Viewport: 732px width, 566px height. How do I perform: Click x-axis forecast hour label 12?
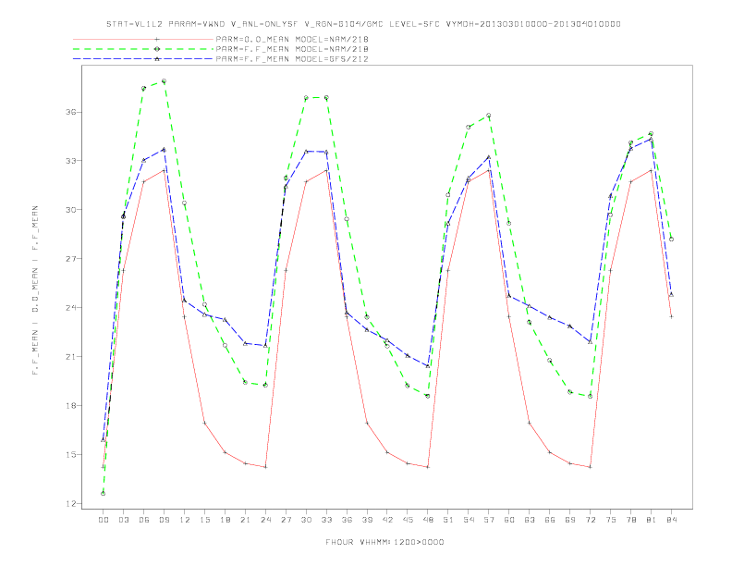click(185, 520)
